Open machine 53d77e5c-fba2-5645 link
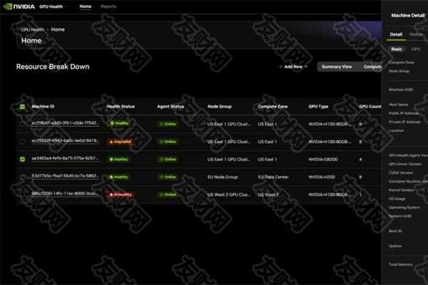This screenshot has width=428, height=285. pos(65,176)
